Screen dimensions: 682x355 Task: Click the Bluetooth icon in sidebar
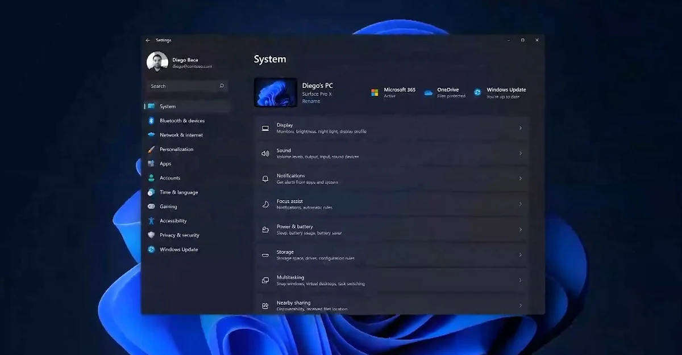151,121
